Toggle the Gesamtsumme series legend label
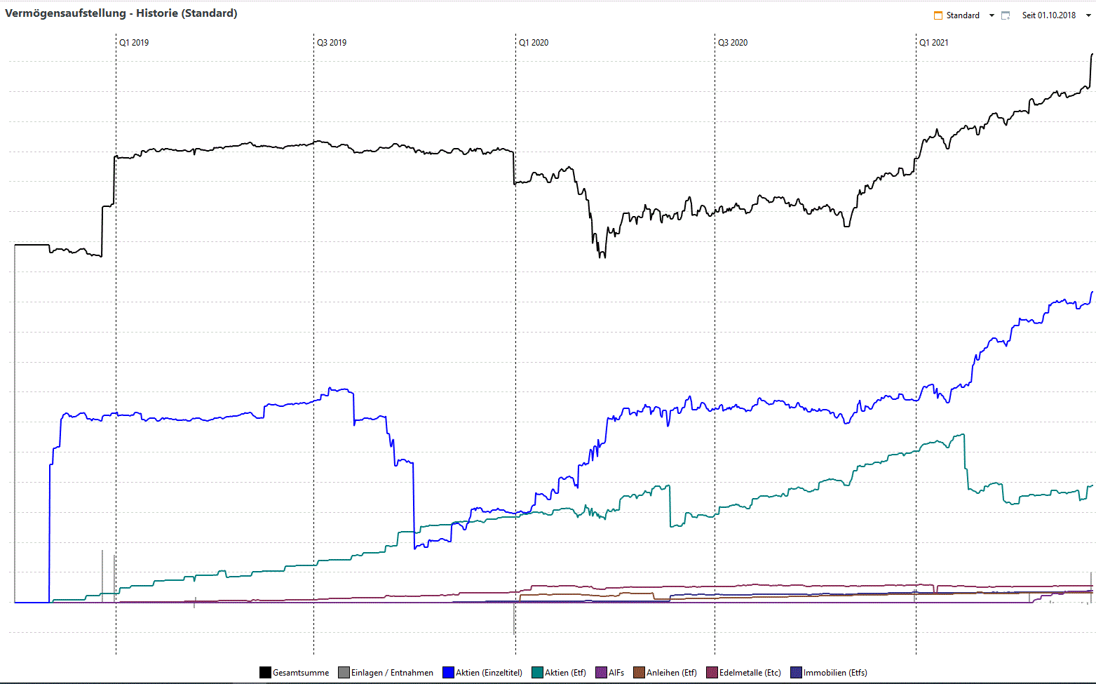Viewport: 1096px width, 684px height. pyautogui.click(x=301, y=673)
